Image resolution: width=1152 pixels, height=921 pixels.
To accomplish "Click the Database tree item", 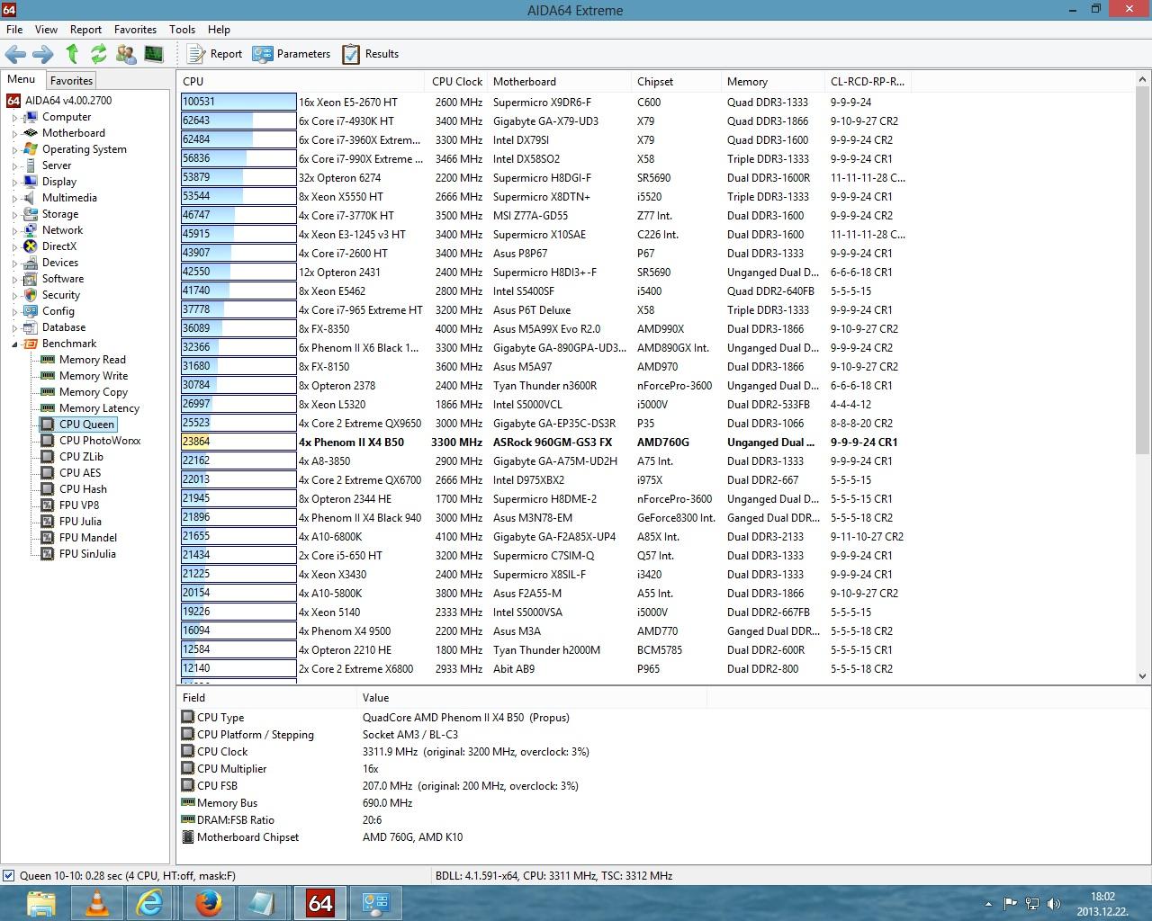I will 64,327.
